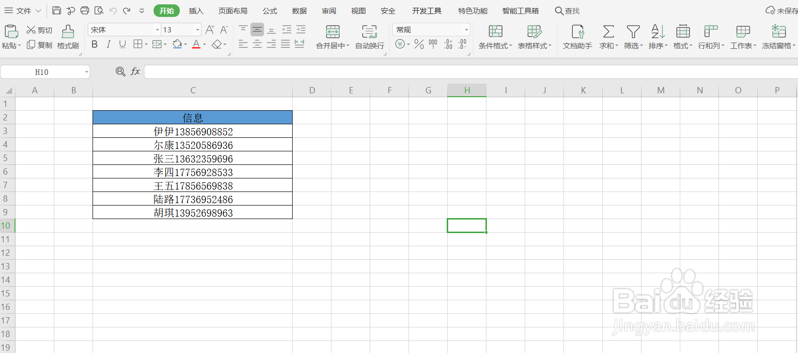Click thousands separator (000) icon

pos(433,44)
